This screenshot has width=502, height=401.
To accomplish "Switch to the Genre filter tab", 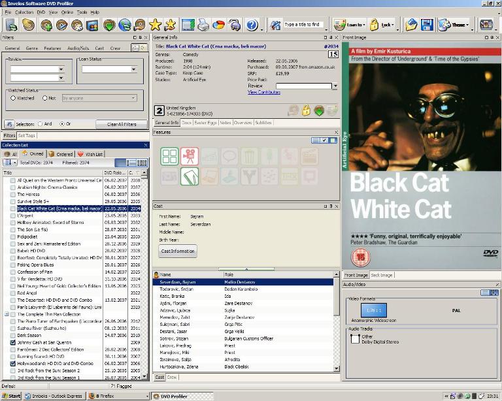I will coord(31,48).
